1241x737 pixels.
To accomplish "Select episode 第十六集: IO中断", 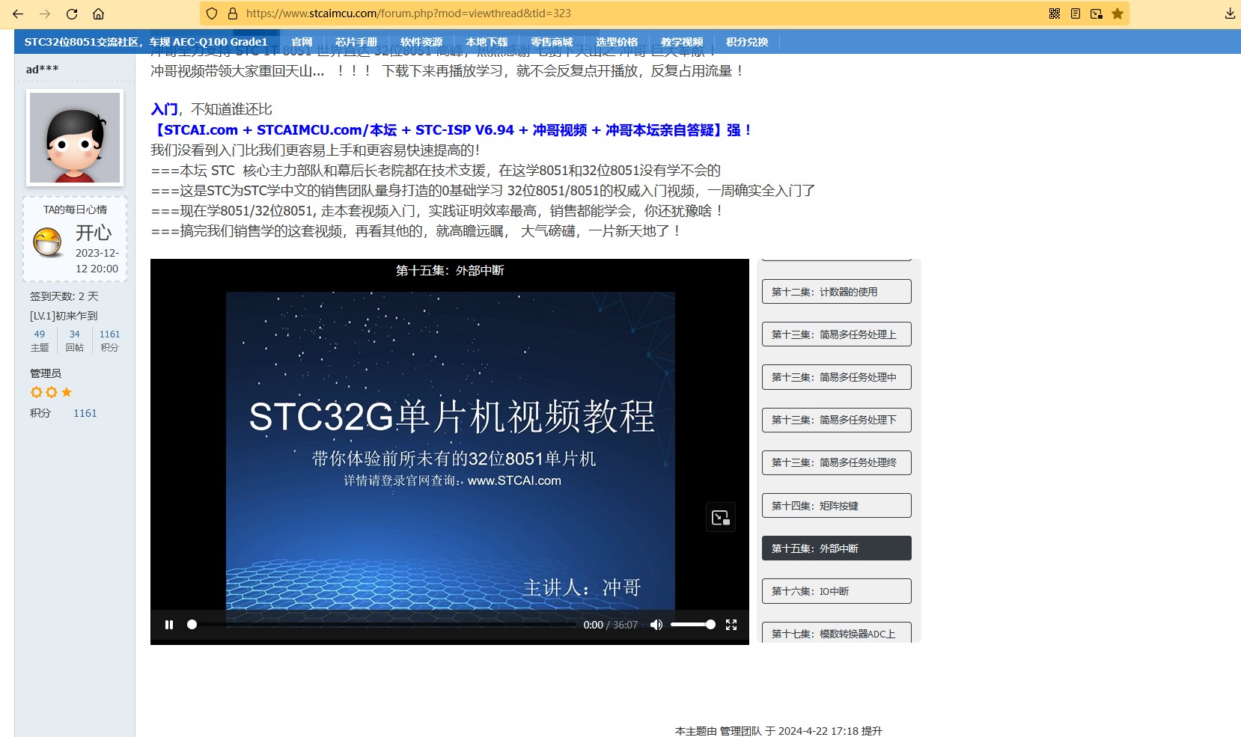I will 837,591.
